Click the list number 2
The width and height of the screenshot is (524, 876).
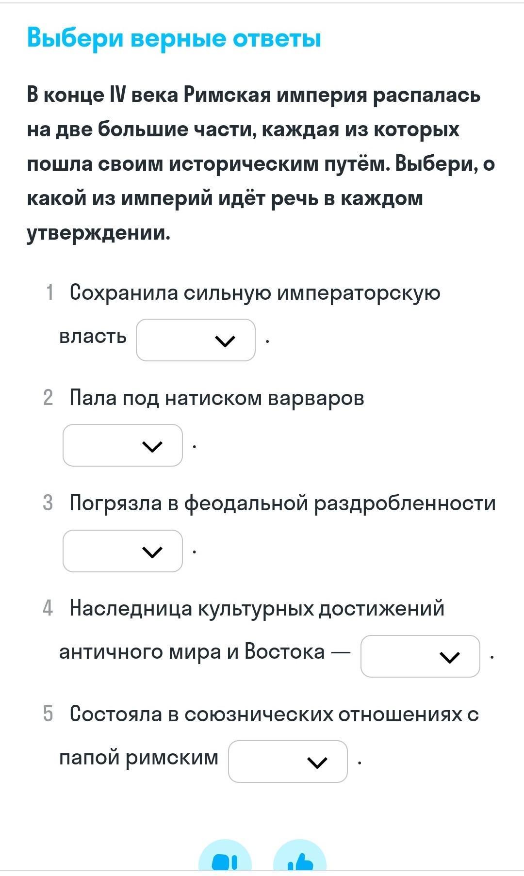[48, 398]
